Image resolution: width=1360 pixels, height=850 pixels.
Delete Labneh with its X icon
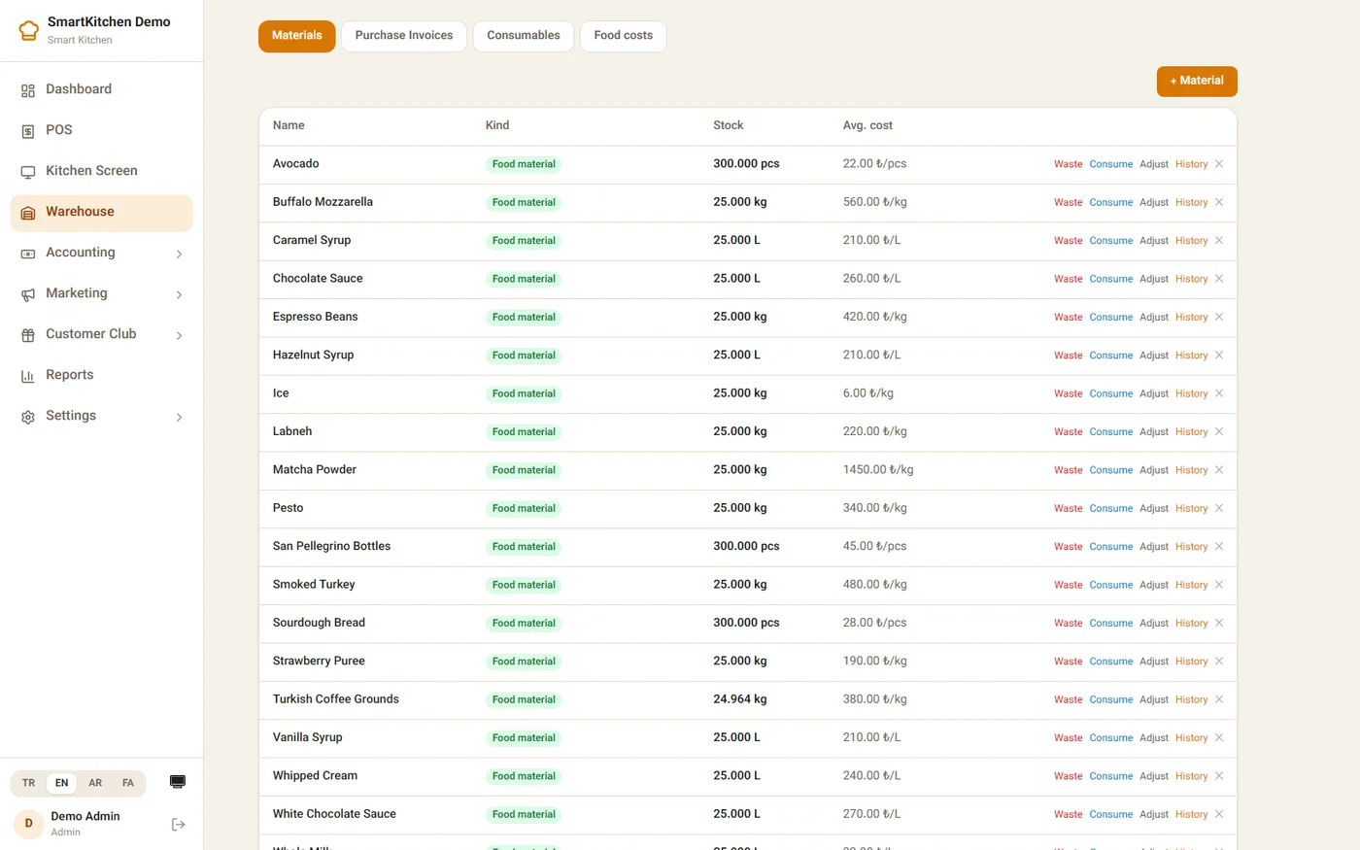(x=1219, y=431)
